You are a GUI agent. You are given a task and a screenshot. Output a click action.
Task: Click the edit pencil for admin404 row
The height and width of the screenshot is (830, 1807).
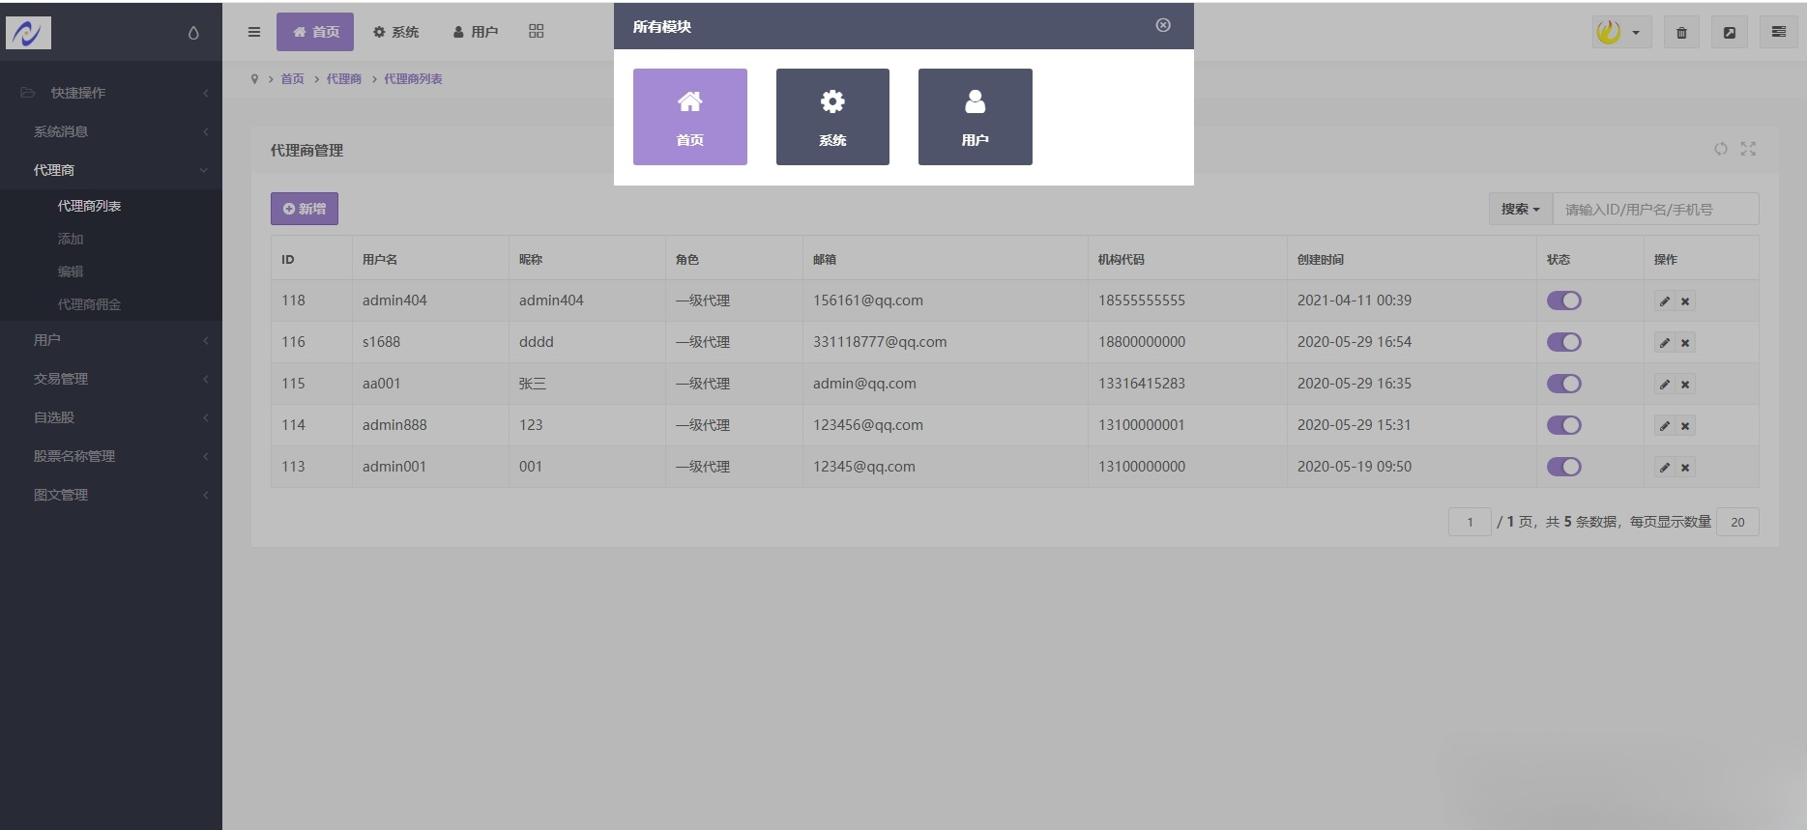click(1664, 301)
